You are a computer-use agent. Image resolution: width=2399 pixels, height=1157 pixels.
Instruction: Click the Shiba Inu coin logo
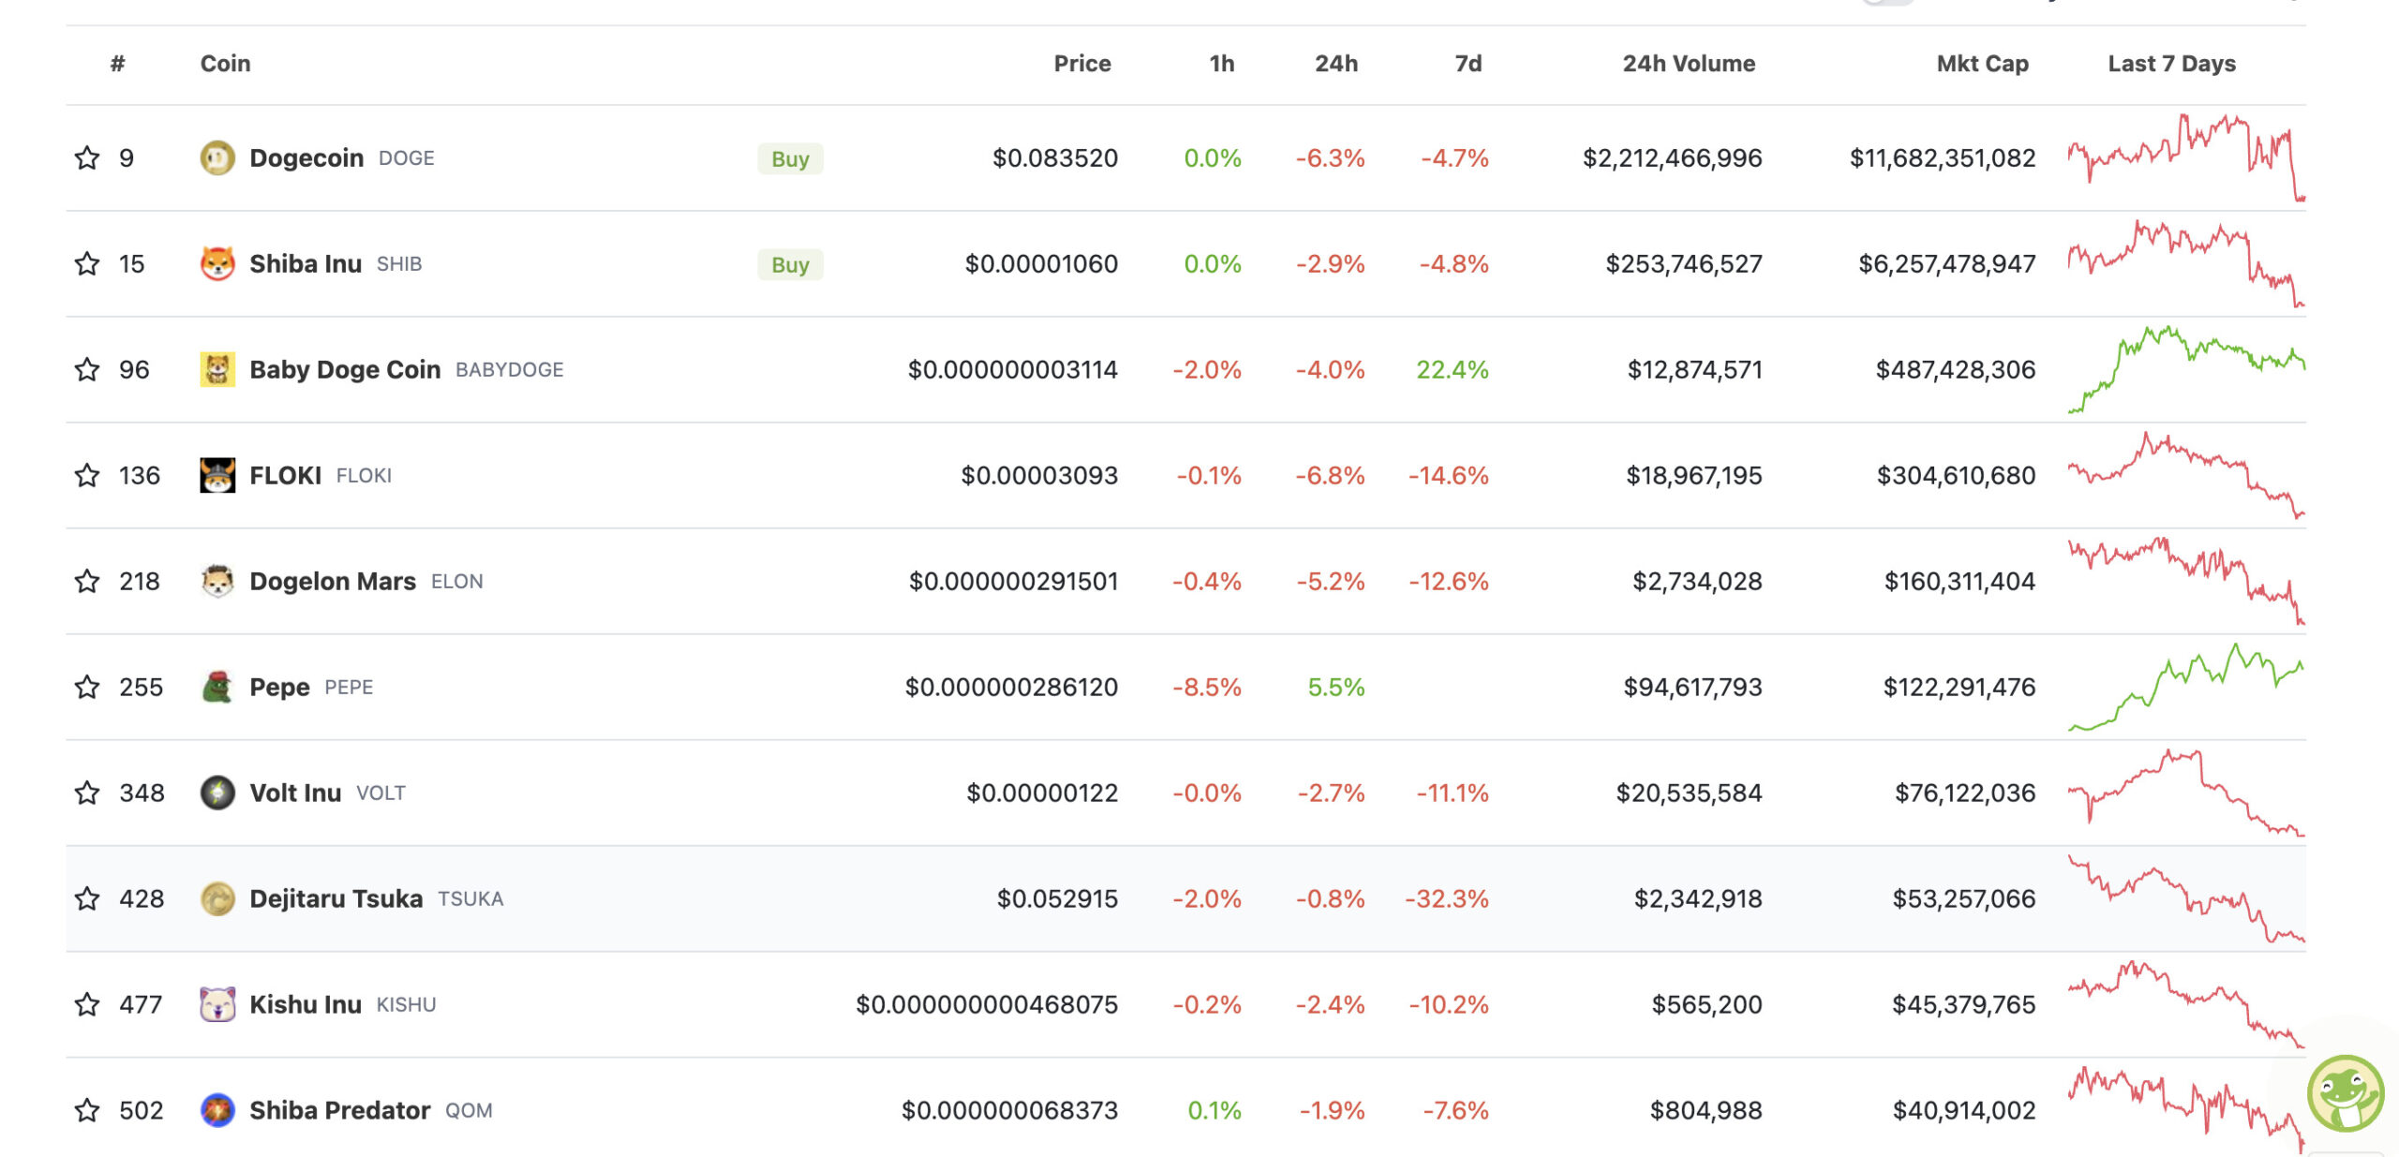(x=217, y=263)
